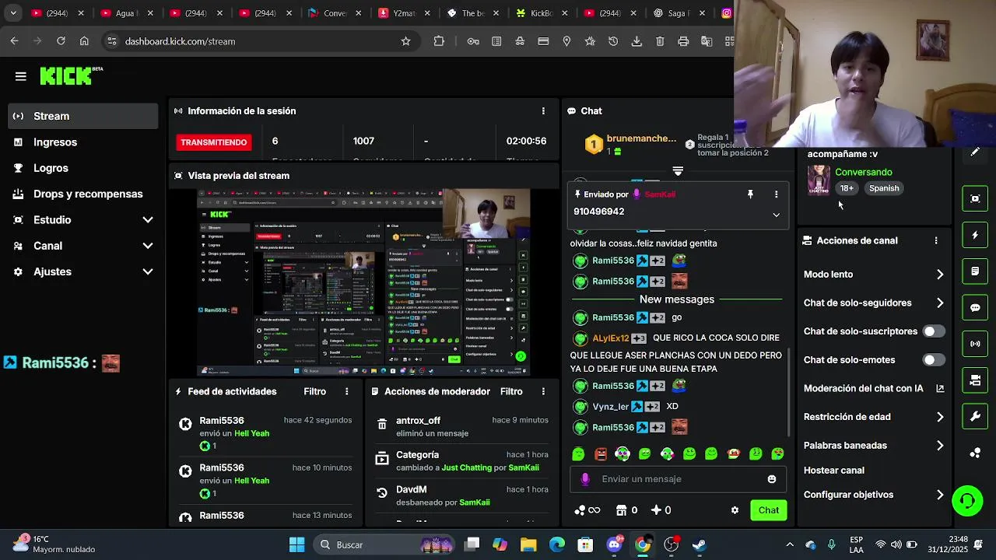996x560 pixels.
Task: Insert the red angry face emote
Action: (600, 454)
